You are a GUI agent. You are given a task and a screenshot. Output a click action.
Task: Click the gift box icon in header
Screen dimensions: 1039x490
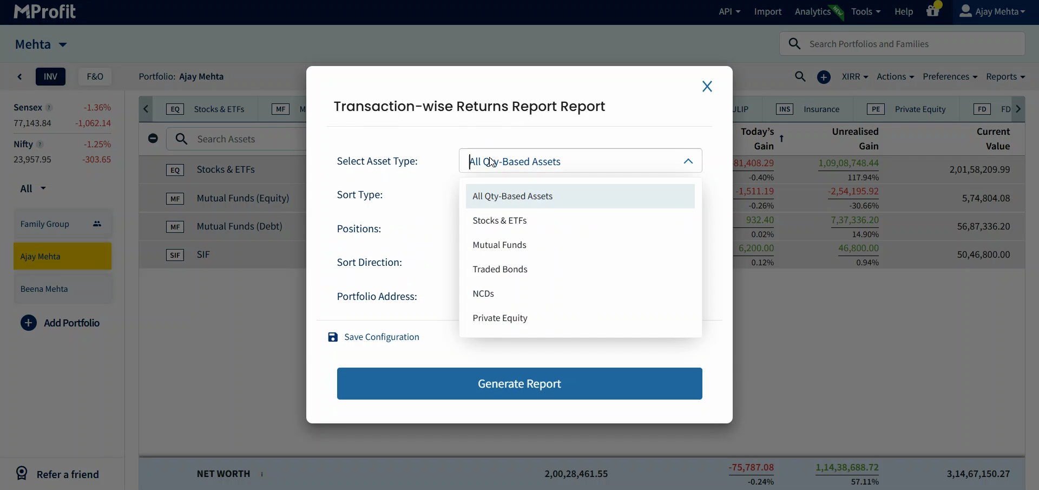pyautogui.click(x=932, y=11)
